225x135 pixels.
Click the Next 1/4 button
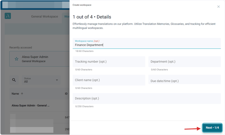tap(212, 127)
